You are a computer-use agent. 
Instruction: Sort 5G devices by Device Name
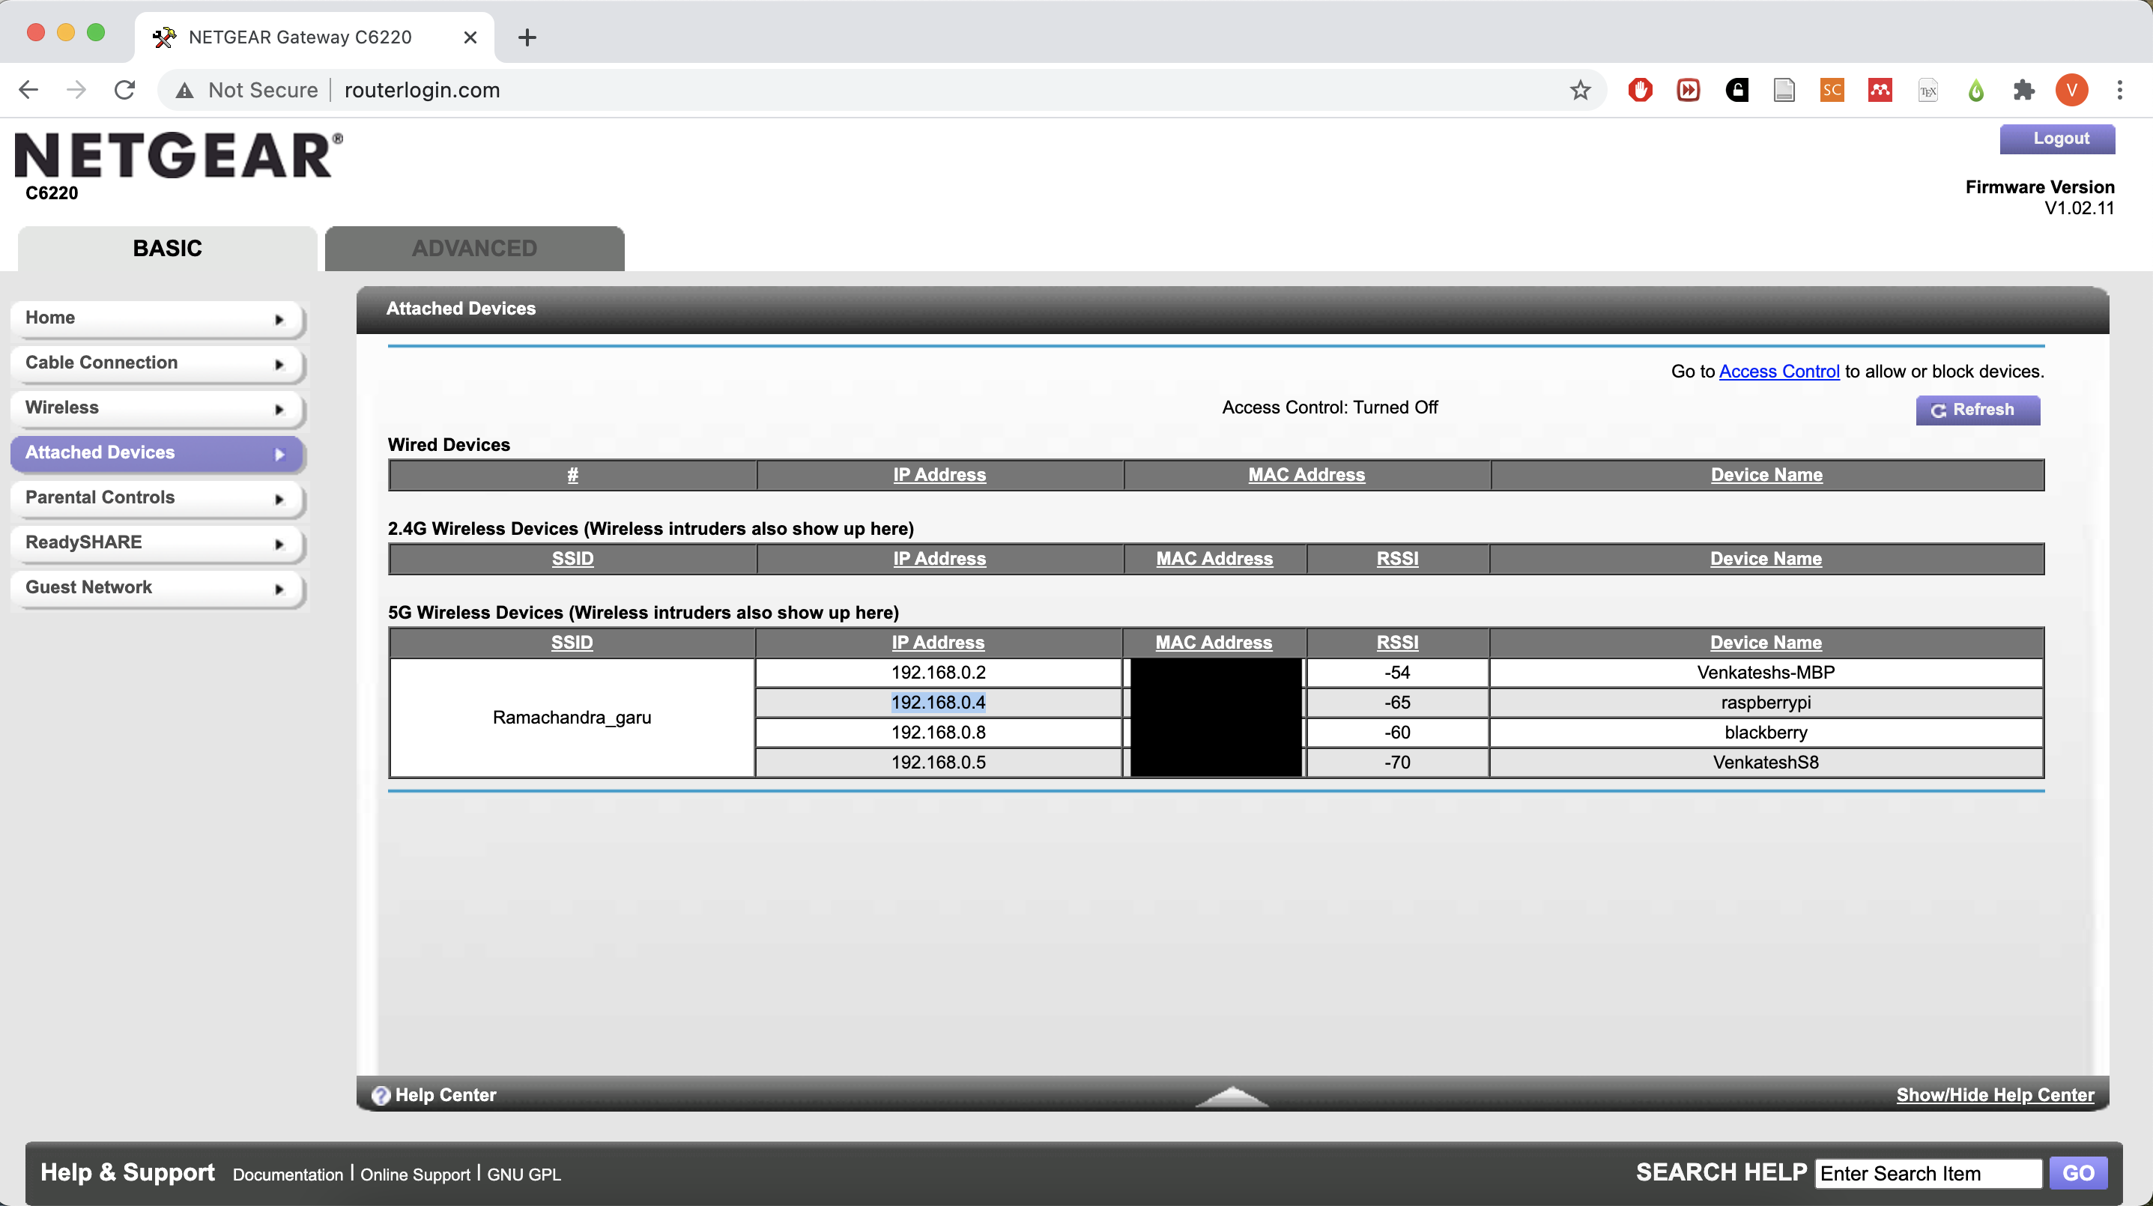click(x=1765, y=643)
